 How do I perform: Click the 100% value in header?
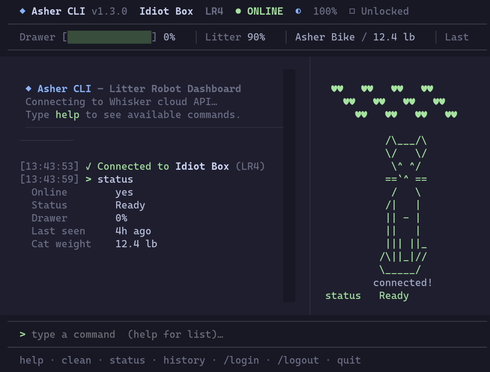click(325, 11)
